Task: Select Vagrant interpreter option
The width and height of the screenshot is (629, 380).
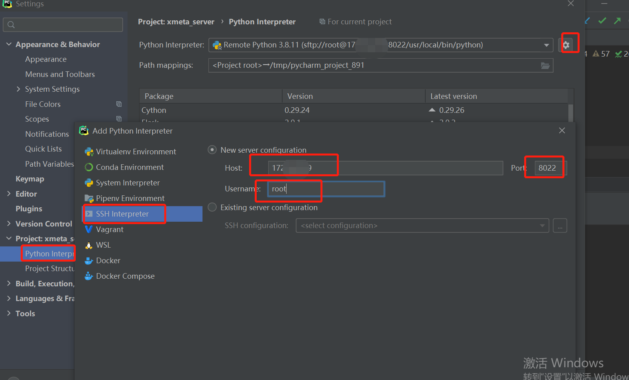Action: 110,229
